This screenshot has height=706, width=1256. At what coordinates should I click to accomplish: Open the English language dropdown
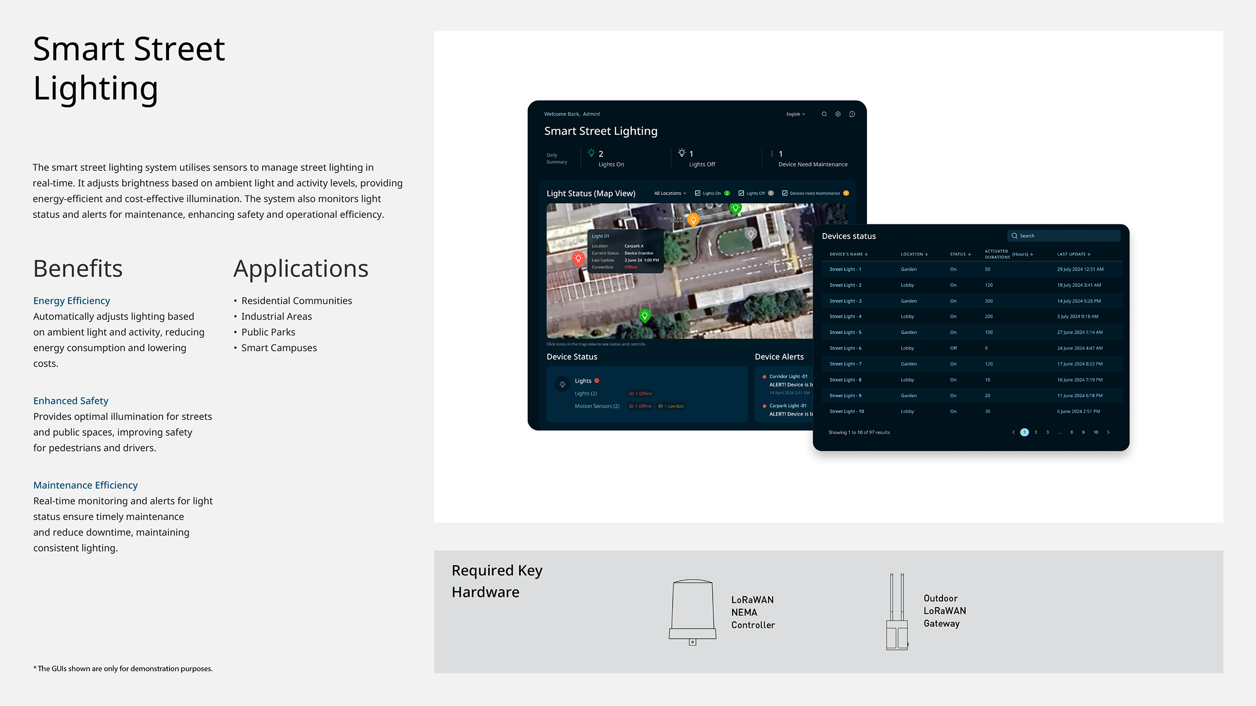(x=795, y=114)
